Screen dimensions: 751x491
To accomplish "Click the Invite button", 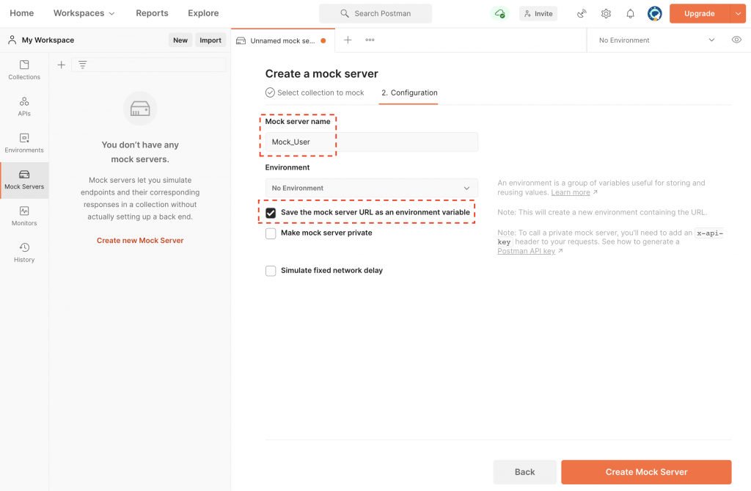I will click(538, 13).
